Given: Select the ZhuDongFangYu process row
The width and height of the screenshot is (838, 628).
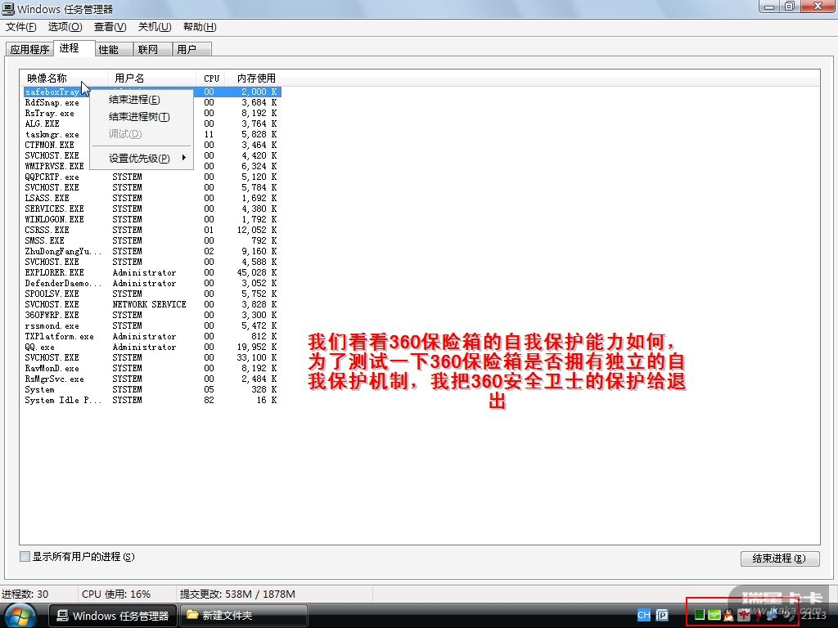Looking at the screenshot, I should coord(151,252).
